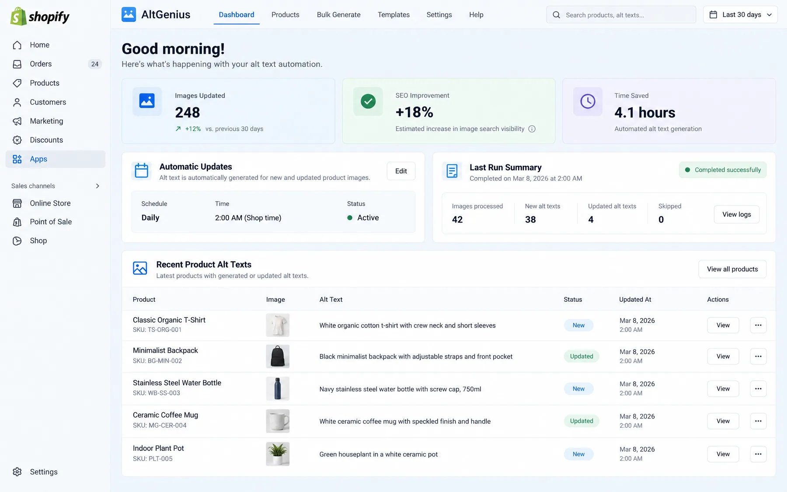Click the Indoor Plant Pot image thumbnail

[x=278, y=454]
